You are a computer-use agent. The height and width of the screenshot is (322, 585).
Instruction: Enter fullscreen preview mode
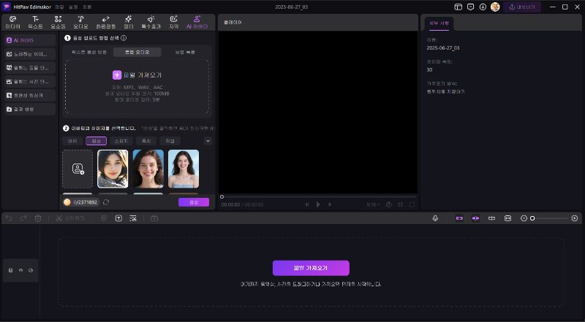coord(412,204)
